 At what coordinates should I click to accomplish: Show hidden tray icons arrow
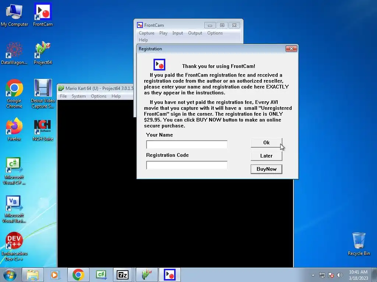click(313, 275)
